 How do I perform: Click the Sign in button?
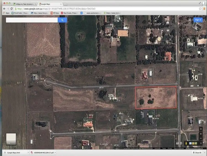coord(198,20)
